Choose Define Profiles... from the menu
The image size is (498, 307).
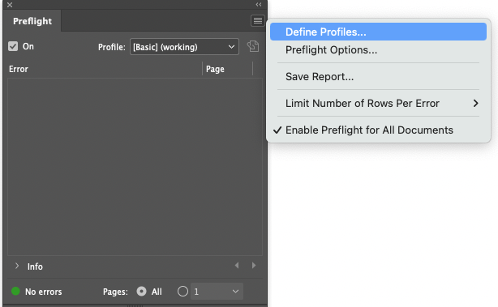tap(378, 32)
